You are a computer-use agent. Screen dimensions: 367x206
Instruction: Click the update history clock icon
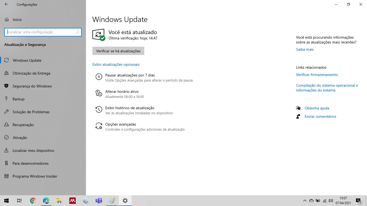pos(99,109)
